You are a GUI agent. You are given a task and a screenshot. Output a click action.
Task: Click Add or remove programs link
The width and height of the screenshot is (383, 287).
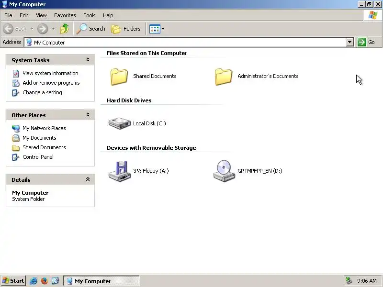pyautogui.click(x=51, y=83)
